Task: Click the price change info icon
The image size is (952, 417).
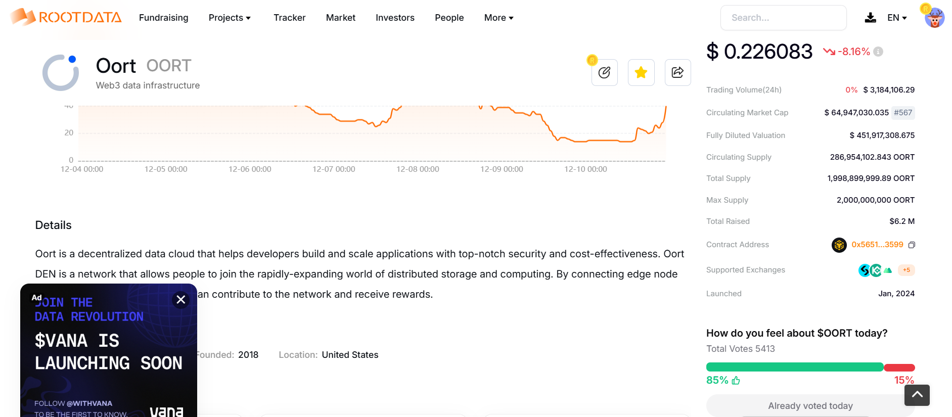Action: [x=878, y=52]
